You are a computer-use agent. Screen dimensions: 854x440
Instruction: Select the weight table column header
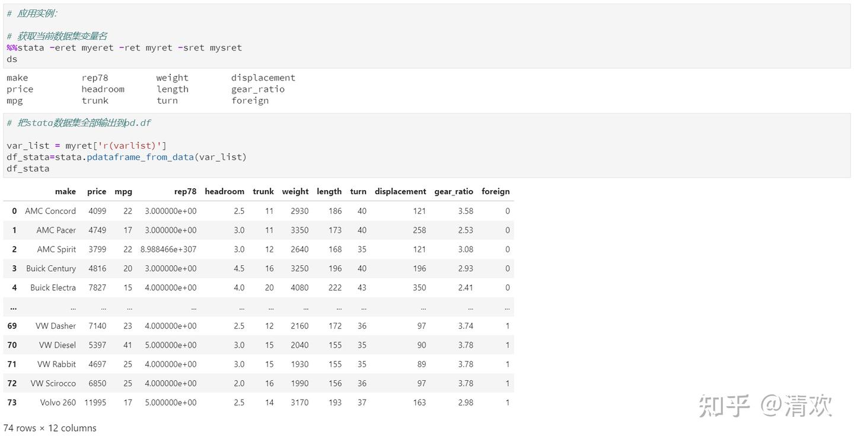pos(295,191)
